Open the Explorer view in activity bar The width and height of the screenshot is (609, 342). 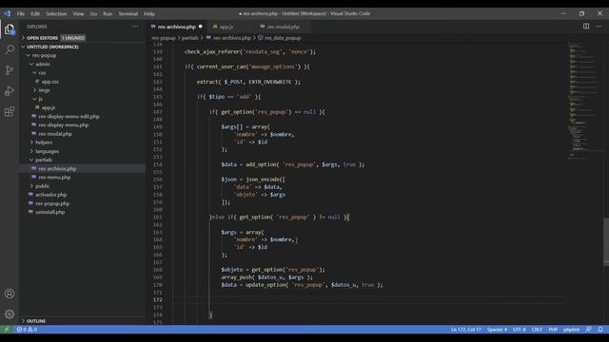(x=10, y=29)
